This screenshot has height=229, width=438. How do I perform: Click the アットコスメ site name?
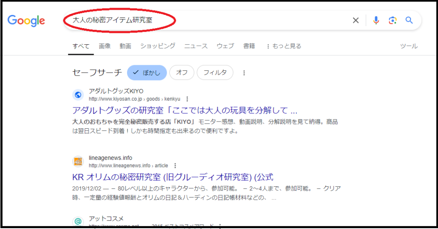pyautogui.click(x=106, y=219)
